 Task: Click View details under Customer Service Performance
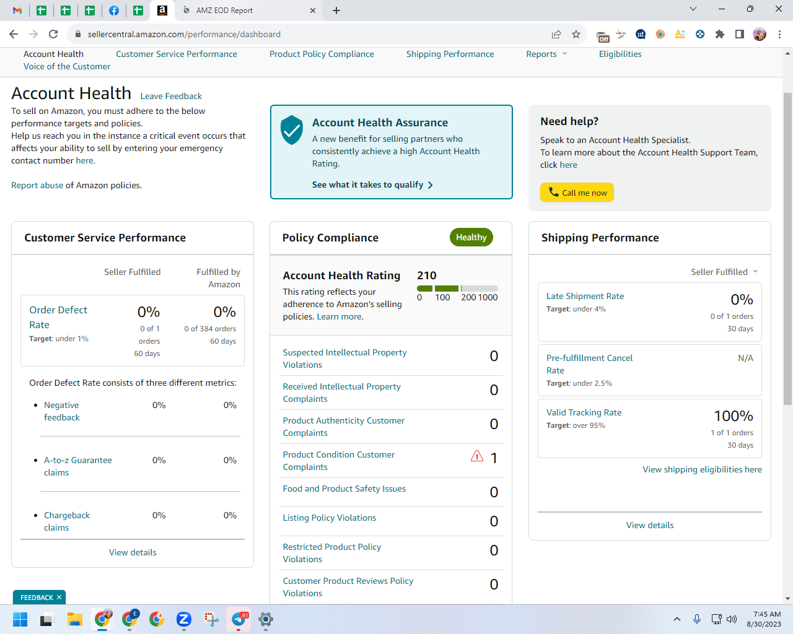coord(133,552)
